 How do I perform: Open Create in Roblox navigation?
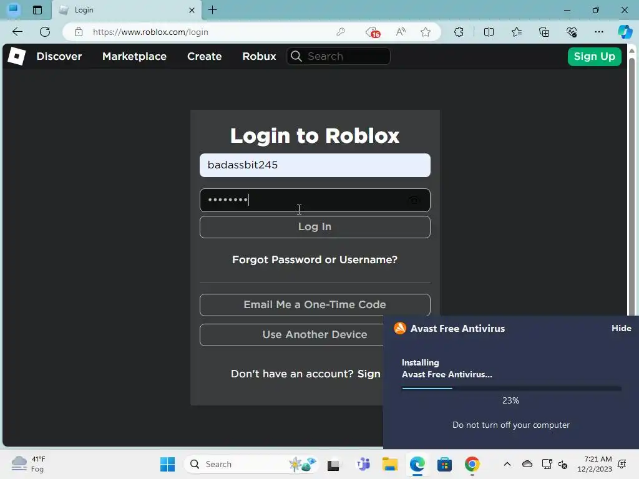coord(204,56)
